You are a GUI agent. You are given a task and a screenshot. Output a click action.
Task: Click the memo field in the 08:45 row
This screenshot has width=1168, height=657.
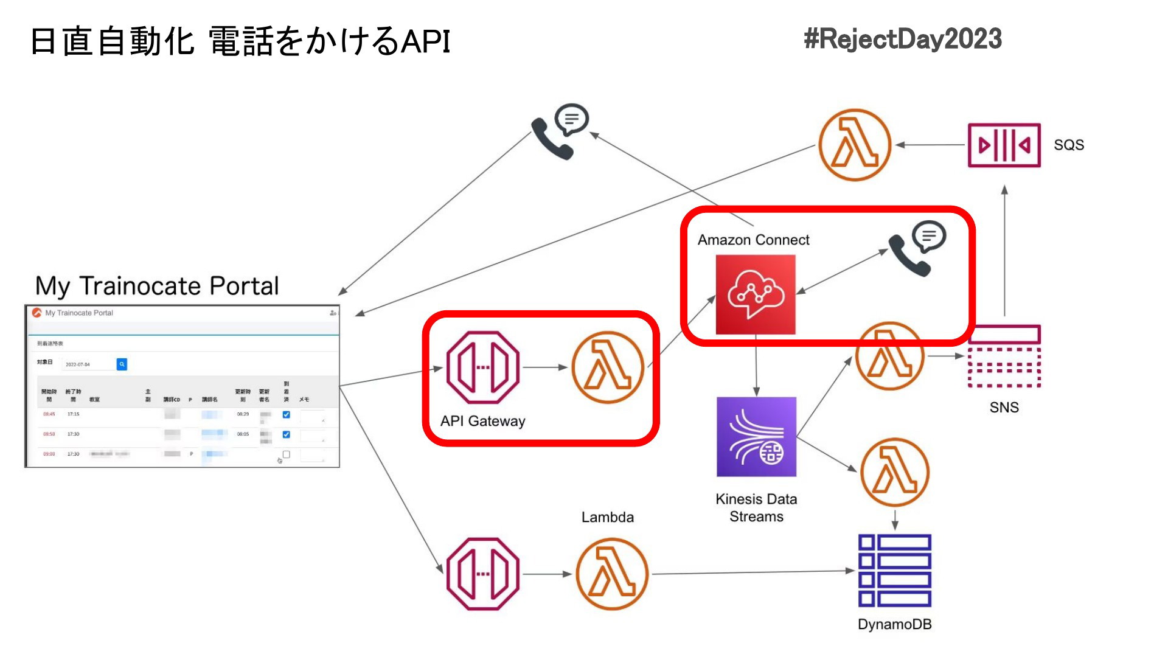point(313,417)
